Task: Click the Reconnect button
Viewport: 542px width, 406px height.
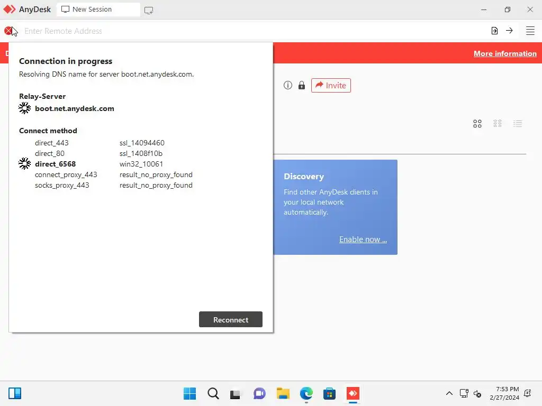Action: point(231,320)
